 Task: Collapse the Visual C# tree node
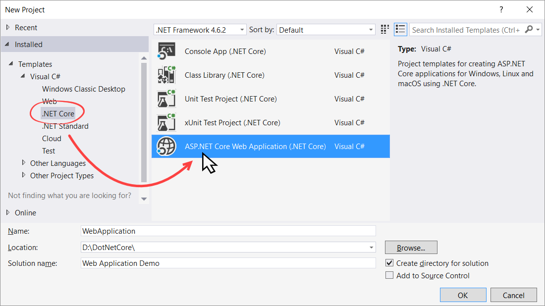[23, 76]
